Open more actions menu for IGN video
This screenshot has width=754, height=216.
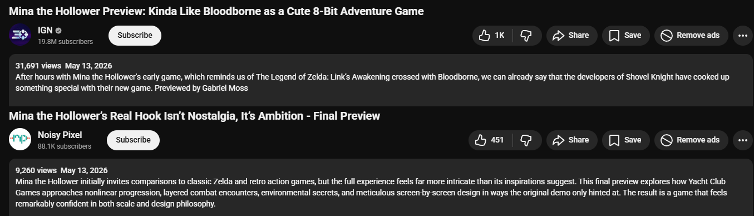pyautogui.click(x=742, y=35)
